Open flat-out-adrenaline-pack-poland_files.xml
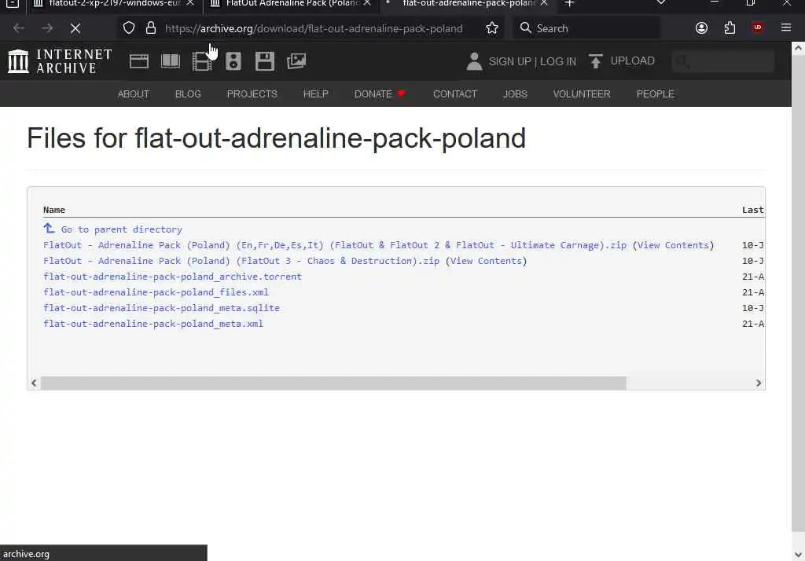The width and height of the screenshot is (805, 561). (x=156, y=292)
